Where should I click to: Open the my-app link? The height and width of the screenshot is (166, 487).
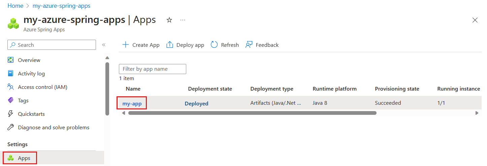click(x=132, y=103)
